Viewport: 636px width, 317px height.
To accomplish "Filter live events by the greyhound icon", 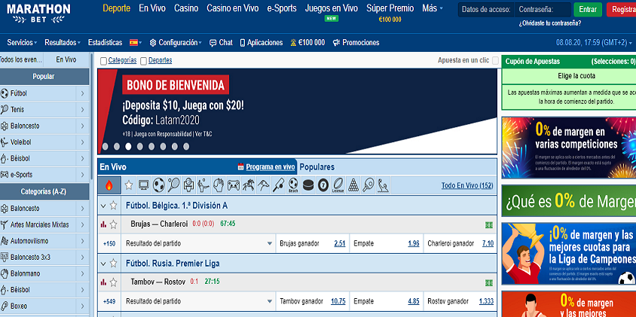I will tap(263, 185).
